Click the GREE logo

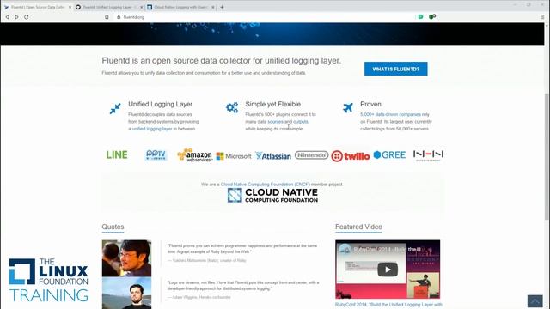tap(389, 154)
